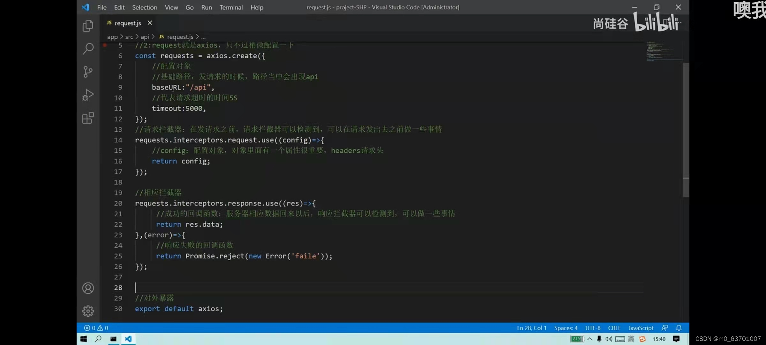Select JavaScript language mode in status bar
766x345 pixels.
[641, 328]
